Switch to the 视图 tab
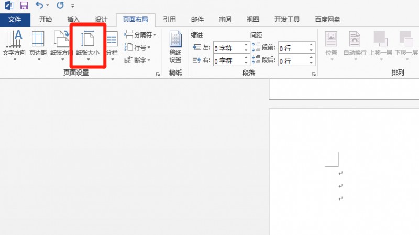 tap(253, 19)
